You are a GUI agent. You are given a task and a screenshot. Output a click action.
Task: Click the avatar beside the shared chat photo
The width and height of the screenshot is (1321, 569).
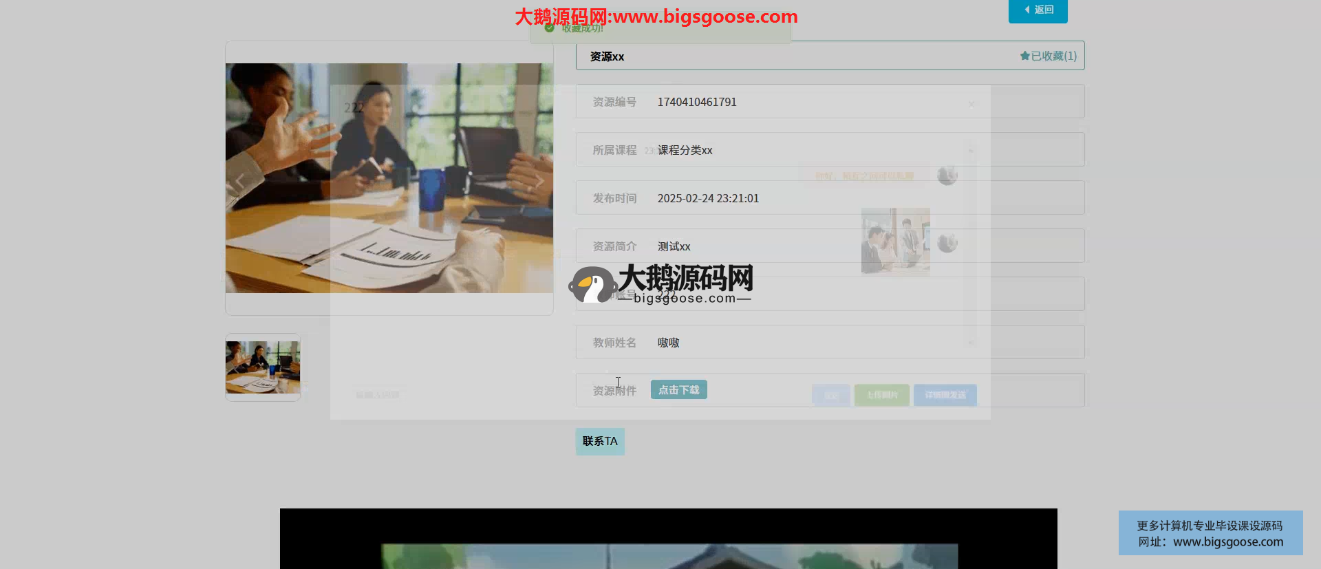coord(947,243)
